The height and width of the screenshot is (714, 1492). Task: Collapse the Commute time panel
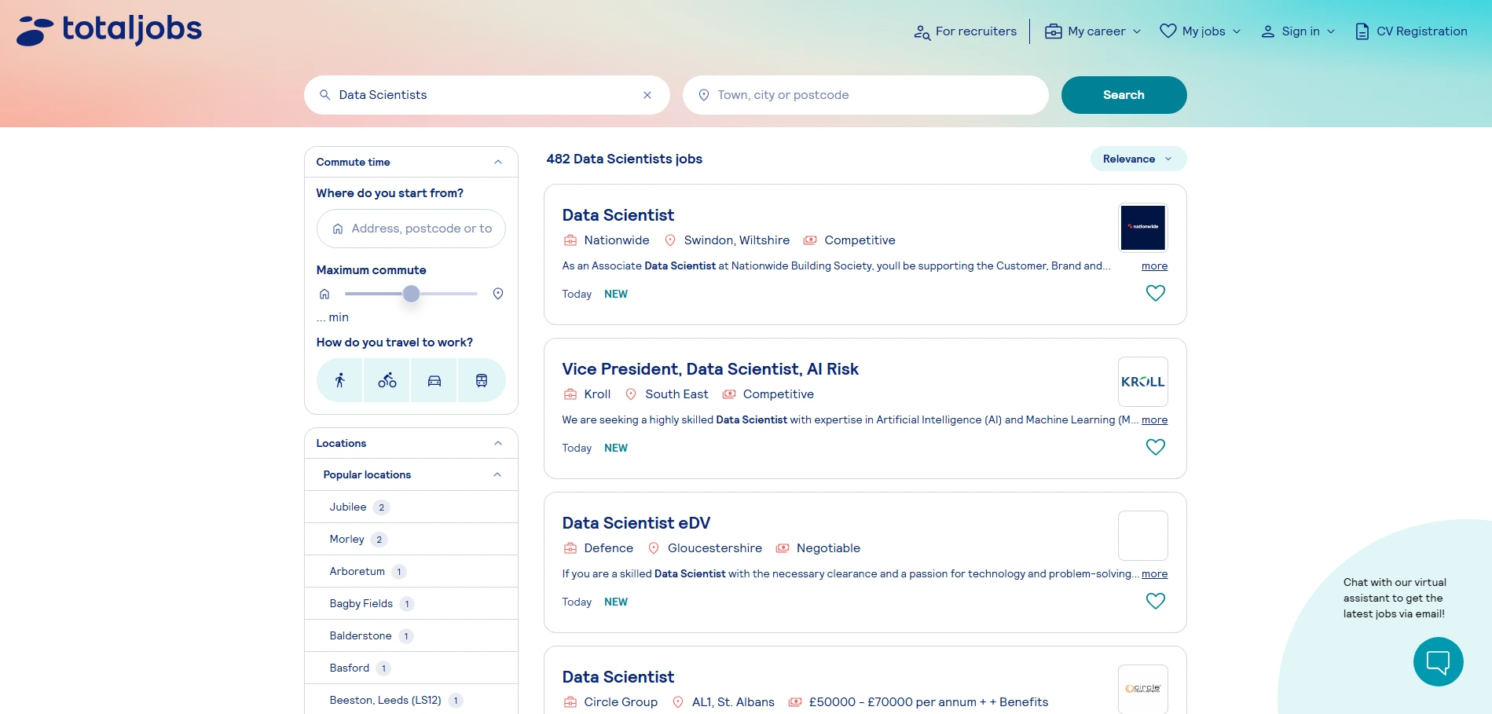[498, 162]
